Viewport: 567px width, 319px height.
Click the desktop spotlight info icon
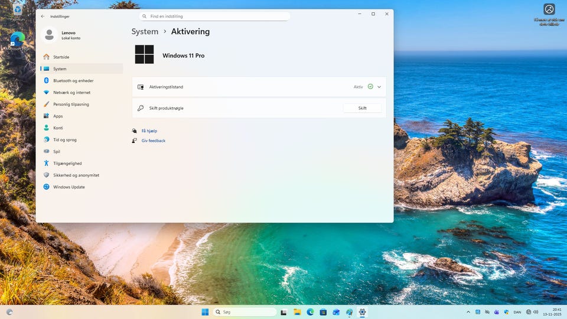549,9
